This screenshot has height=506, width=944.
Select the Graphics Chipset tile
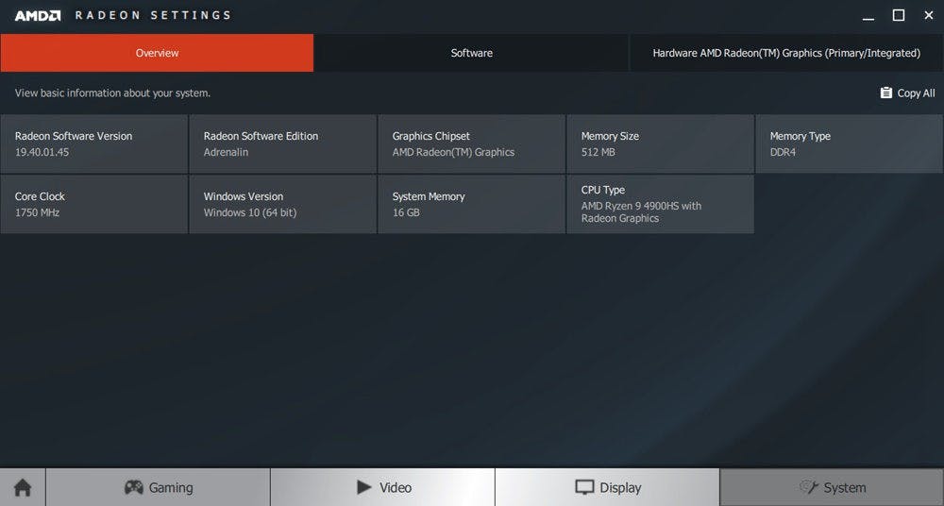point(471,144)
